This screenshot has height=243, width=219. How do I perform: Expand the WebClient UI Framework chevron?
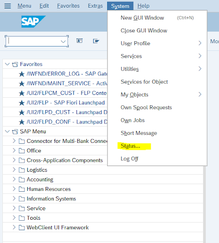tap(14, 227)
